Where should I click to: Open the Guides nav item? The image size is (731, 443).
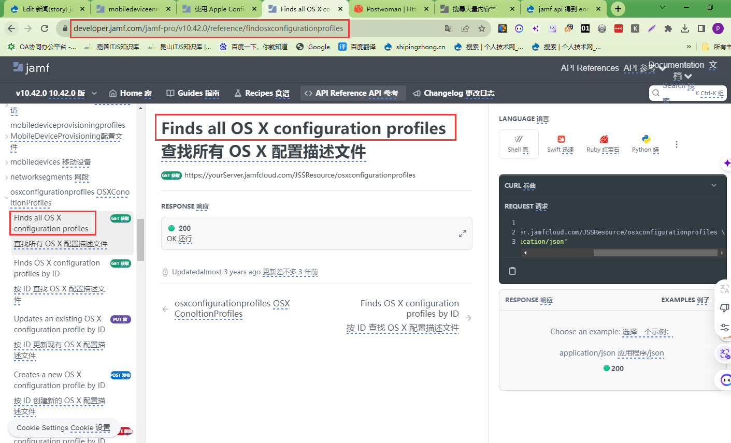point(193,93)
